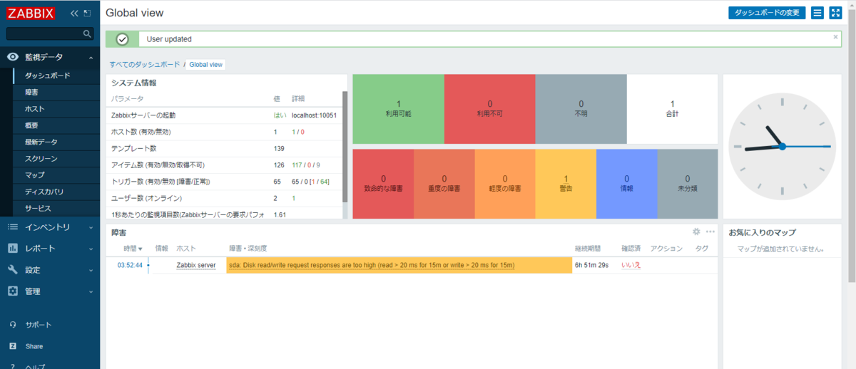Image resolution: width=856 pixels, height=369 pixels.
Task: Click the インベントリ list icon
Action: pyautogui.click(x=13, y=227)
